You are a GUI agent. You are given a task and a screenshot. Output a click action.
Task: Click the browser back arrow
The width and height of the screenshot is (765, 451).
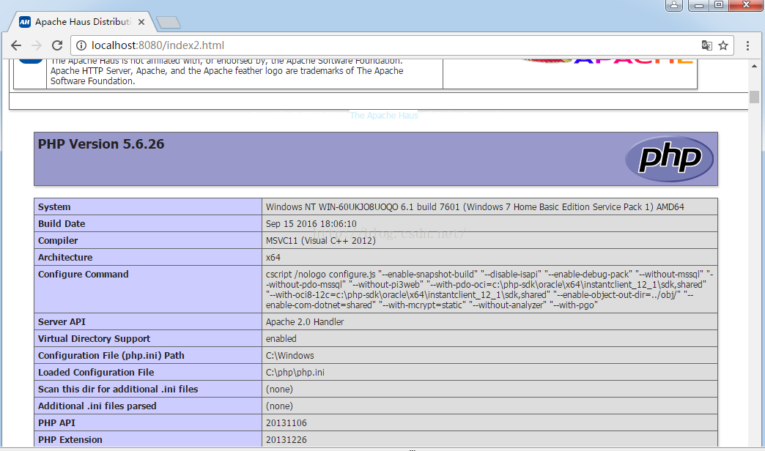16,45
